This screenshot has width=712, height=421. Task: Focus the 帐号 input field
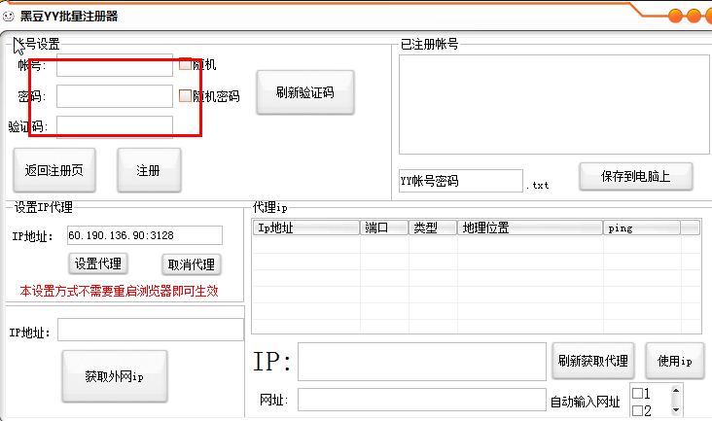coord(115,65)
